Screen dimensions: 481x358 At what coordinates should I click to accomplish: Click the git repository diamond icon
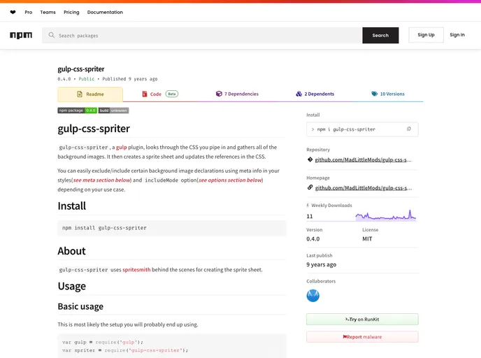coord(310,159)
